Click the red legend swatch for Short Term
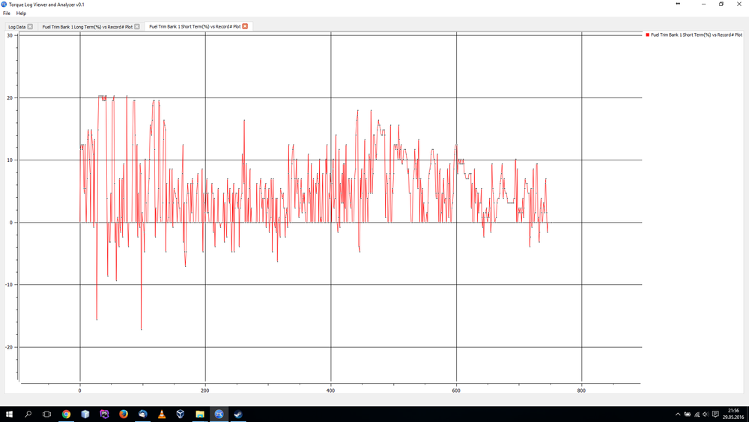749x422 pixels. coord(647,35)
